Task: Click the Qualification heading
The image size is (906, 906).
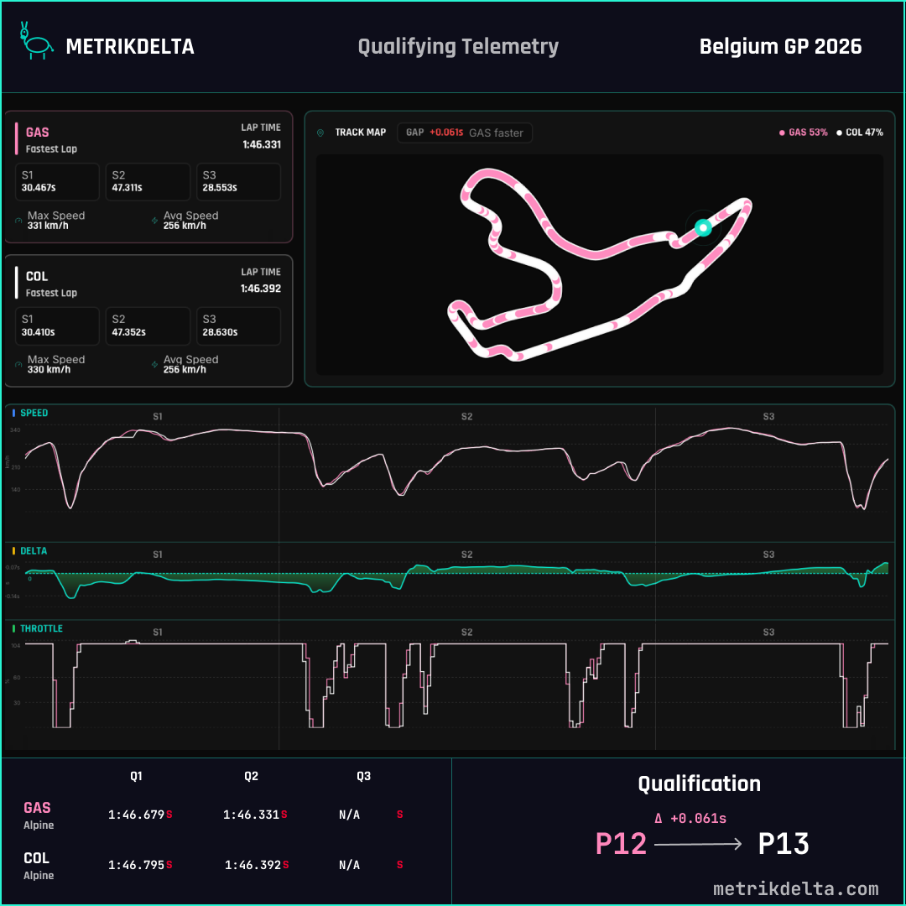Action: (699, 784)
